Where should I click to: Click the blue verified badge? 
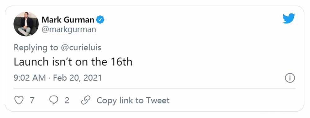(100, 20)
